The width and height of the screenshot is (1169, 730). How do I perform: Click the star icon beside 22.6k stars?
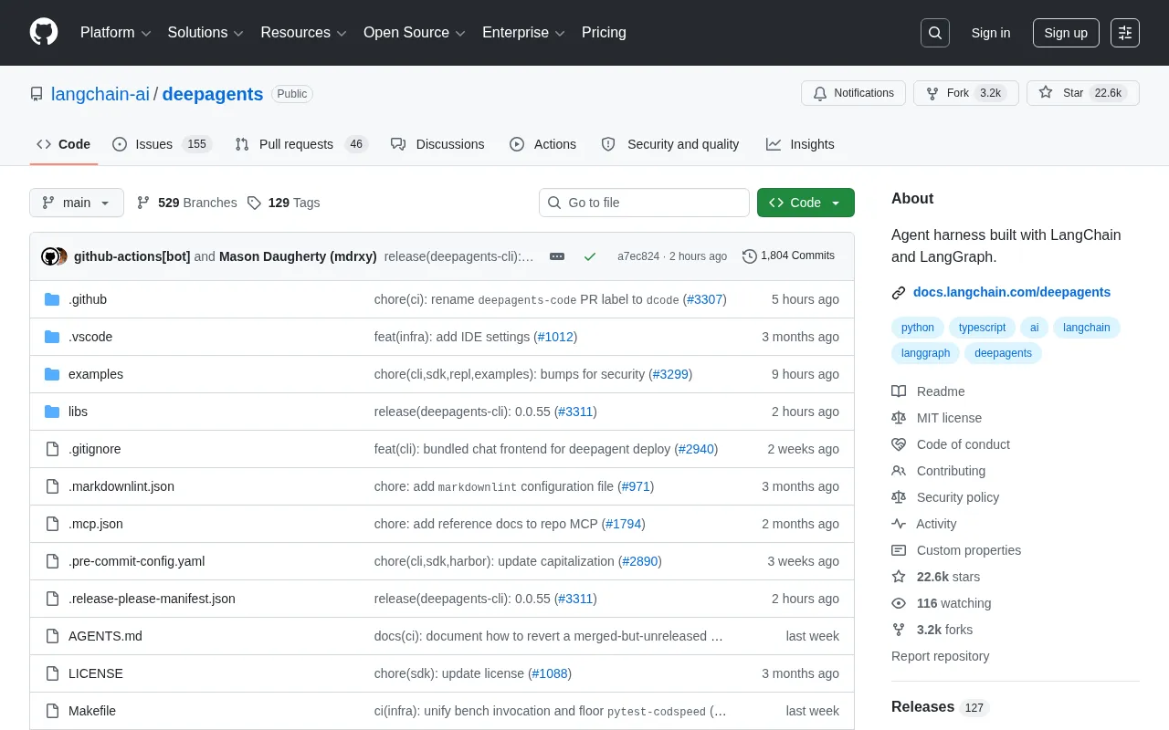tap(899, 577)
